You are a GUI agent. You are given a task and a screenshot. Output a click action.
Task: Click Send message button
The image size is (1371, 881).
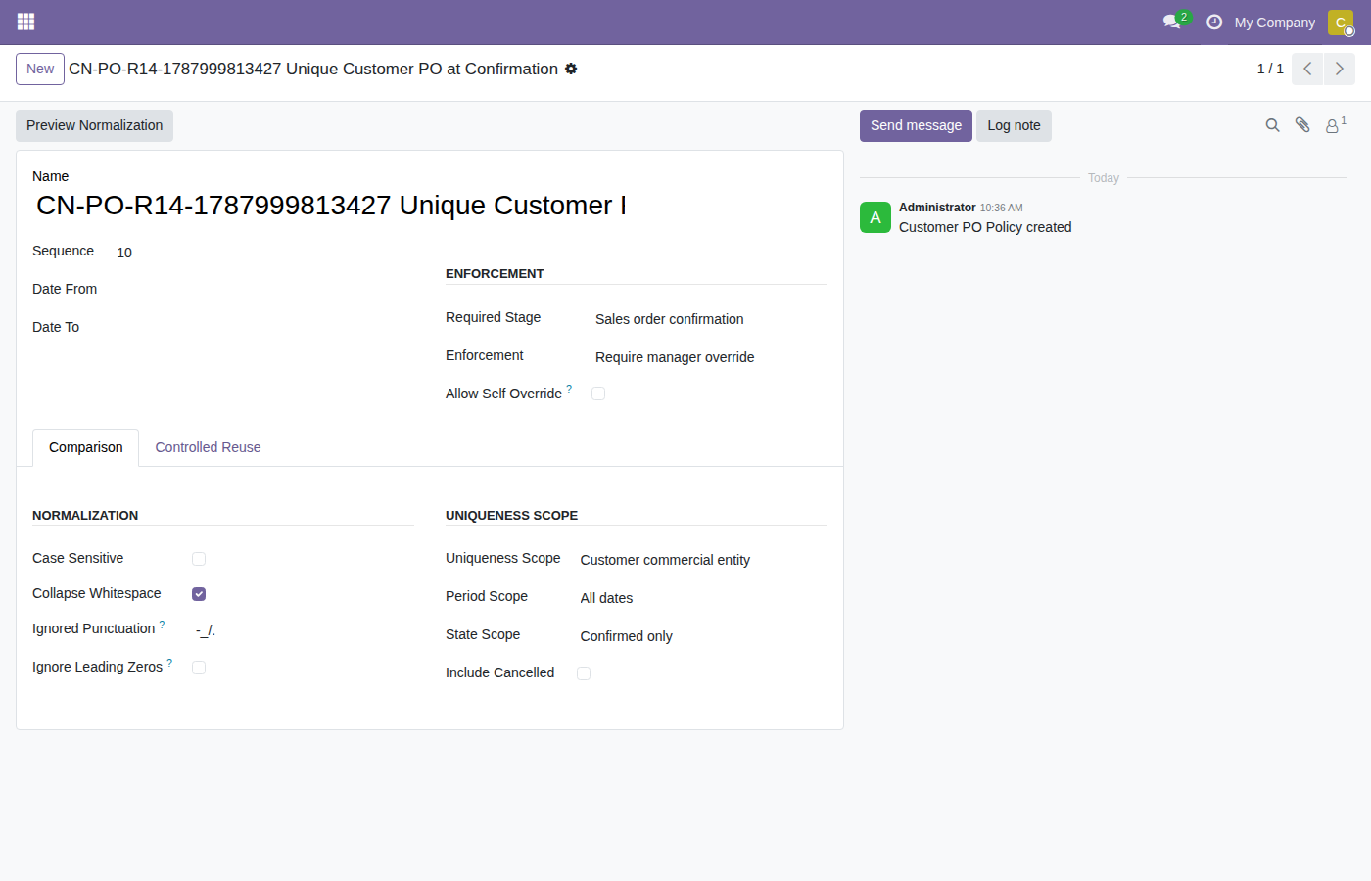(x=916, y=125)
